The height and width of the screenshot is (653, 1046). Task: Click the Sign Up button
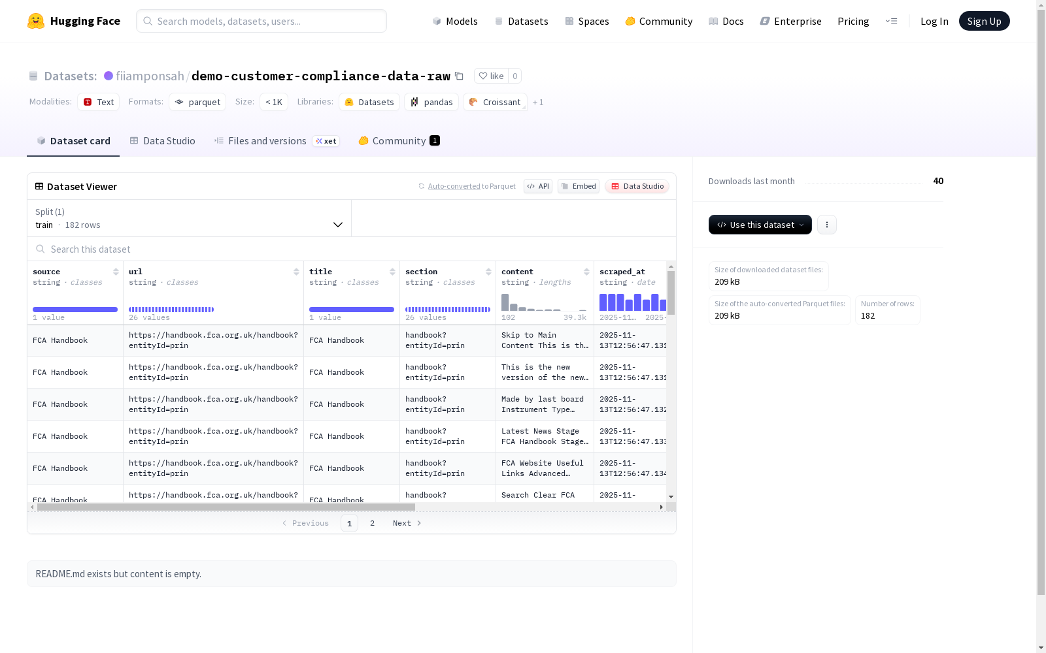(x=984, y=21)
